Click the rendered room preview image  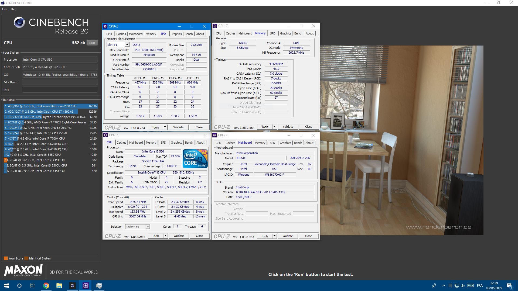click(x=401, y=140)
